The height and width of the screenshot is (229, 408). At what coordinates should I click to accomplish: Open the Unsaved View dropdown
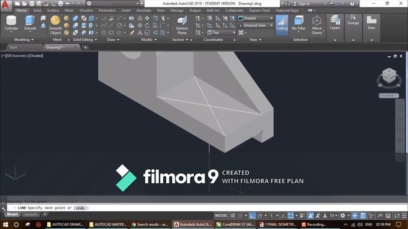[256, 25]
